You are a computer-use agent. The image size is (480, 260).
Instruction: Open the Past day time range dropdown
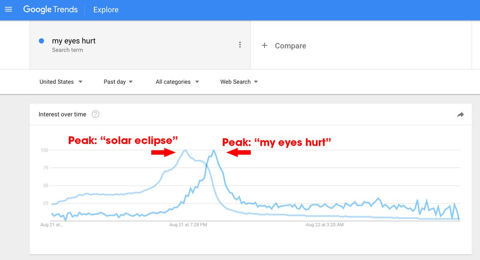118,82
